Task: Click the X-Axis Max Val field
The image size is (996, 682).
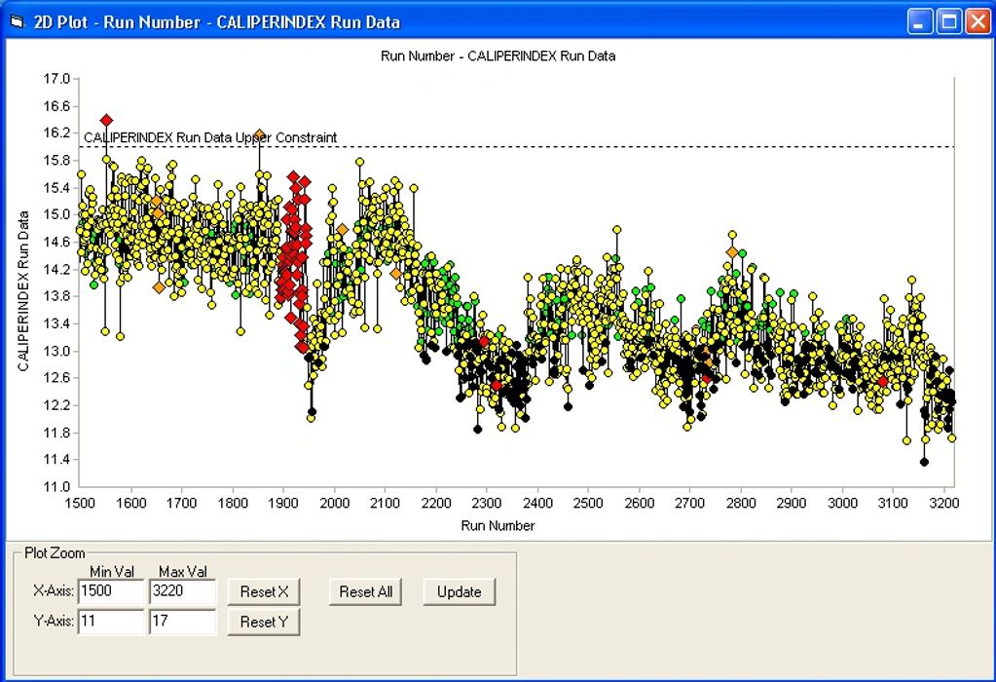Action: (182, 591)
